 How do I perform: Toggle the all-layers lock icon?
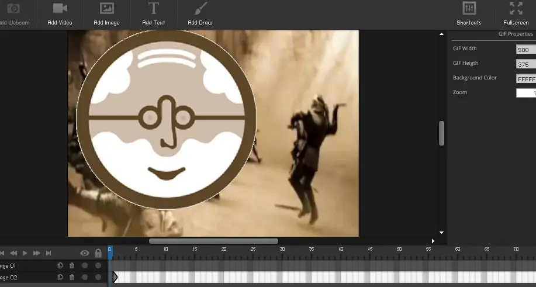tap(98, 253)
